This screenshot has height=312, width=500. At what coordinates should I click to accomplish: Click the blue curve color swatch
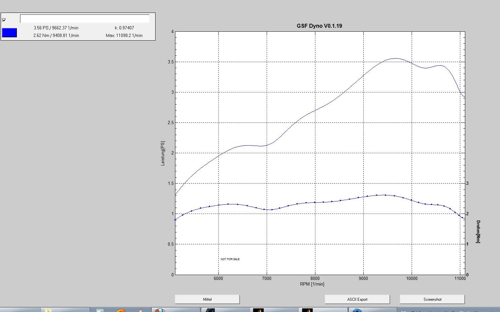point(9,33)
